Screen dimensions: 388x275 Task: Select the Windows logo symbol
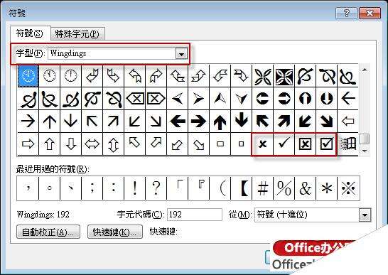(x=348, y=144)
